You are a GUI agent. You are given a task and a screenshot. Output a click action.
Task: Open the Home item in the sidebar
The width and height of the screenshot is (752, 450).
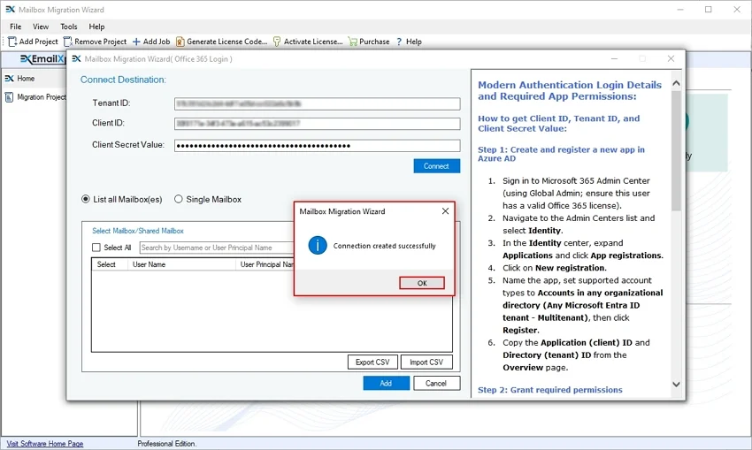(26, 79)
